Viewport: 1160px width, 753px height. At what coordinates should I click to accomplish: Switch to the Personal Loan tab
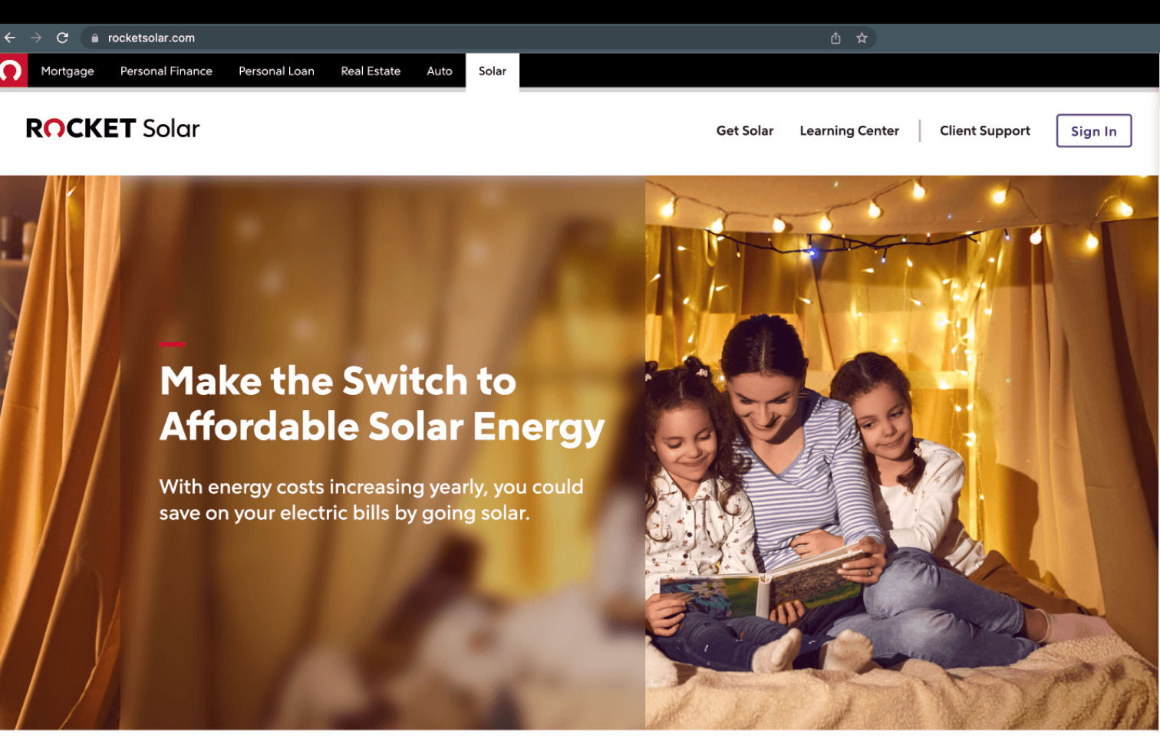pos(276,71)
